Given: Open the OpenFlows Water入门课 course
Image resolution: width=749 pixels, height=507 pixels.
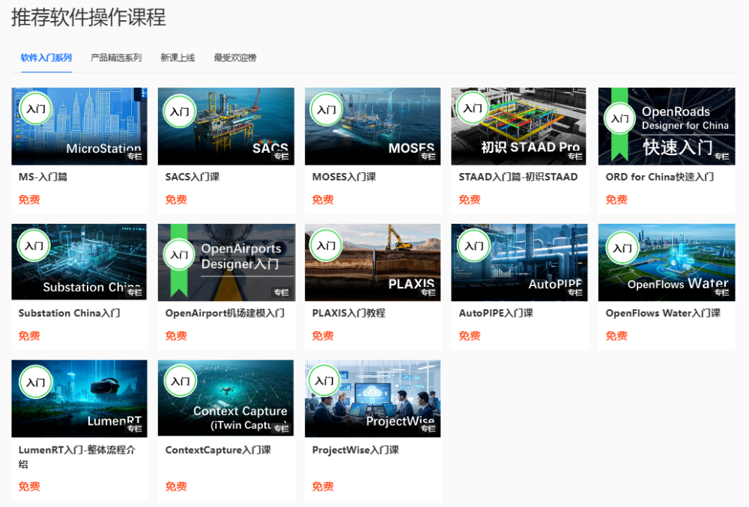Looking at the screenshot, I should coord(666,262).
